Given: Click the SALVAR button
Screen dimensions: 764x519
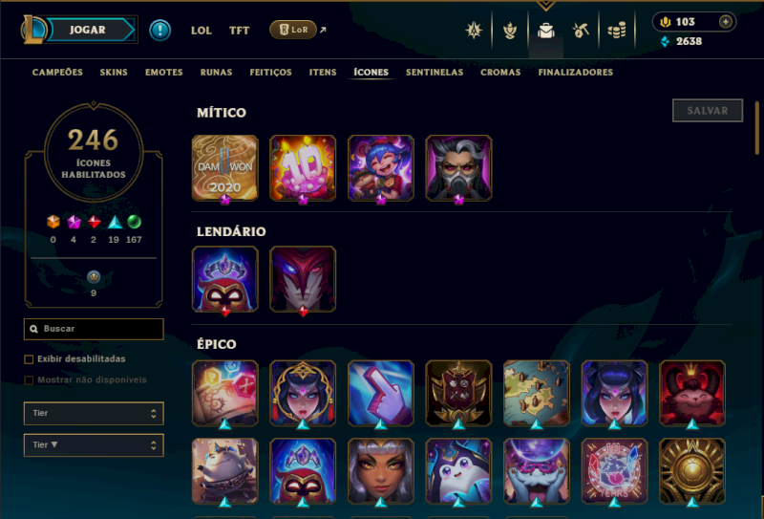Looking at the screenshot, I should (x=708, y=111).
